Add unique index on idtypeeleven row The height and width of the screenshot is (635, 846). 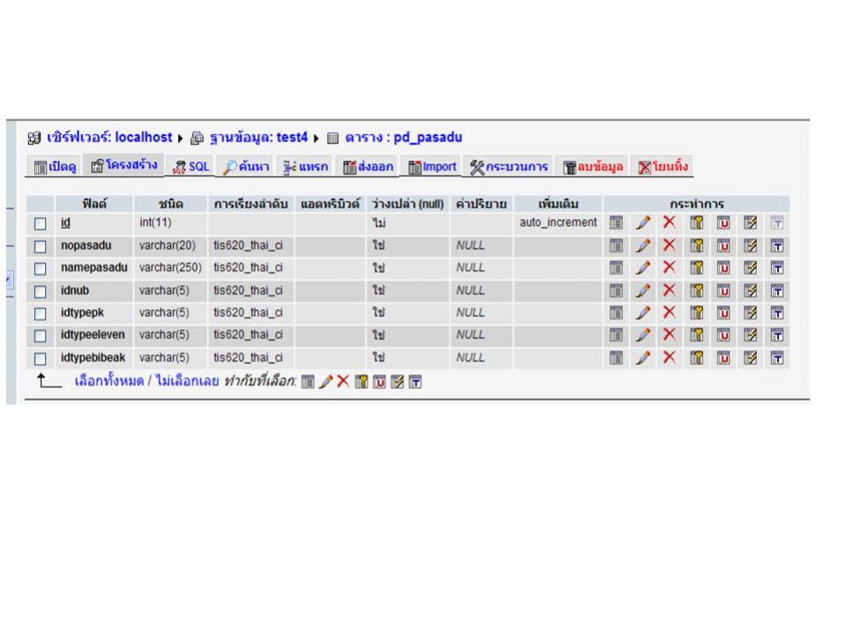click(724, 335)
